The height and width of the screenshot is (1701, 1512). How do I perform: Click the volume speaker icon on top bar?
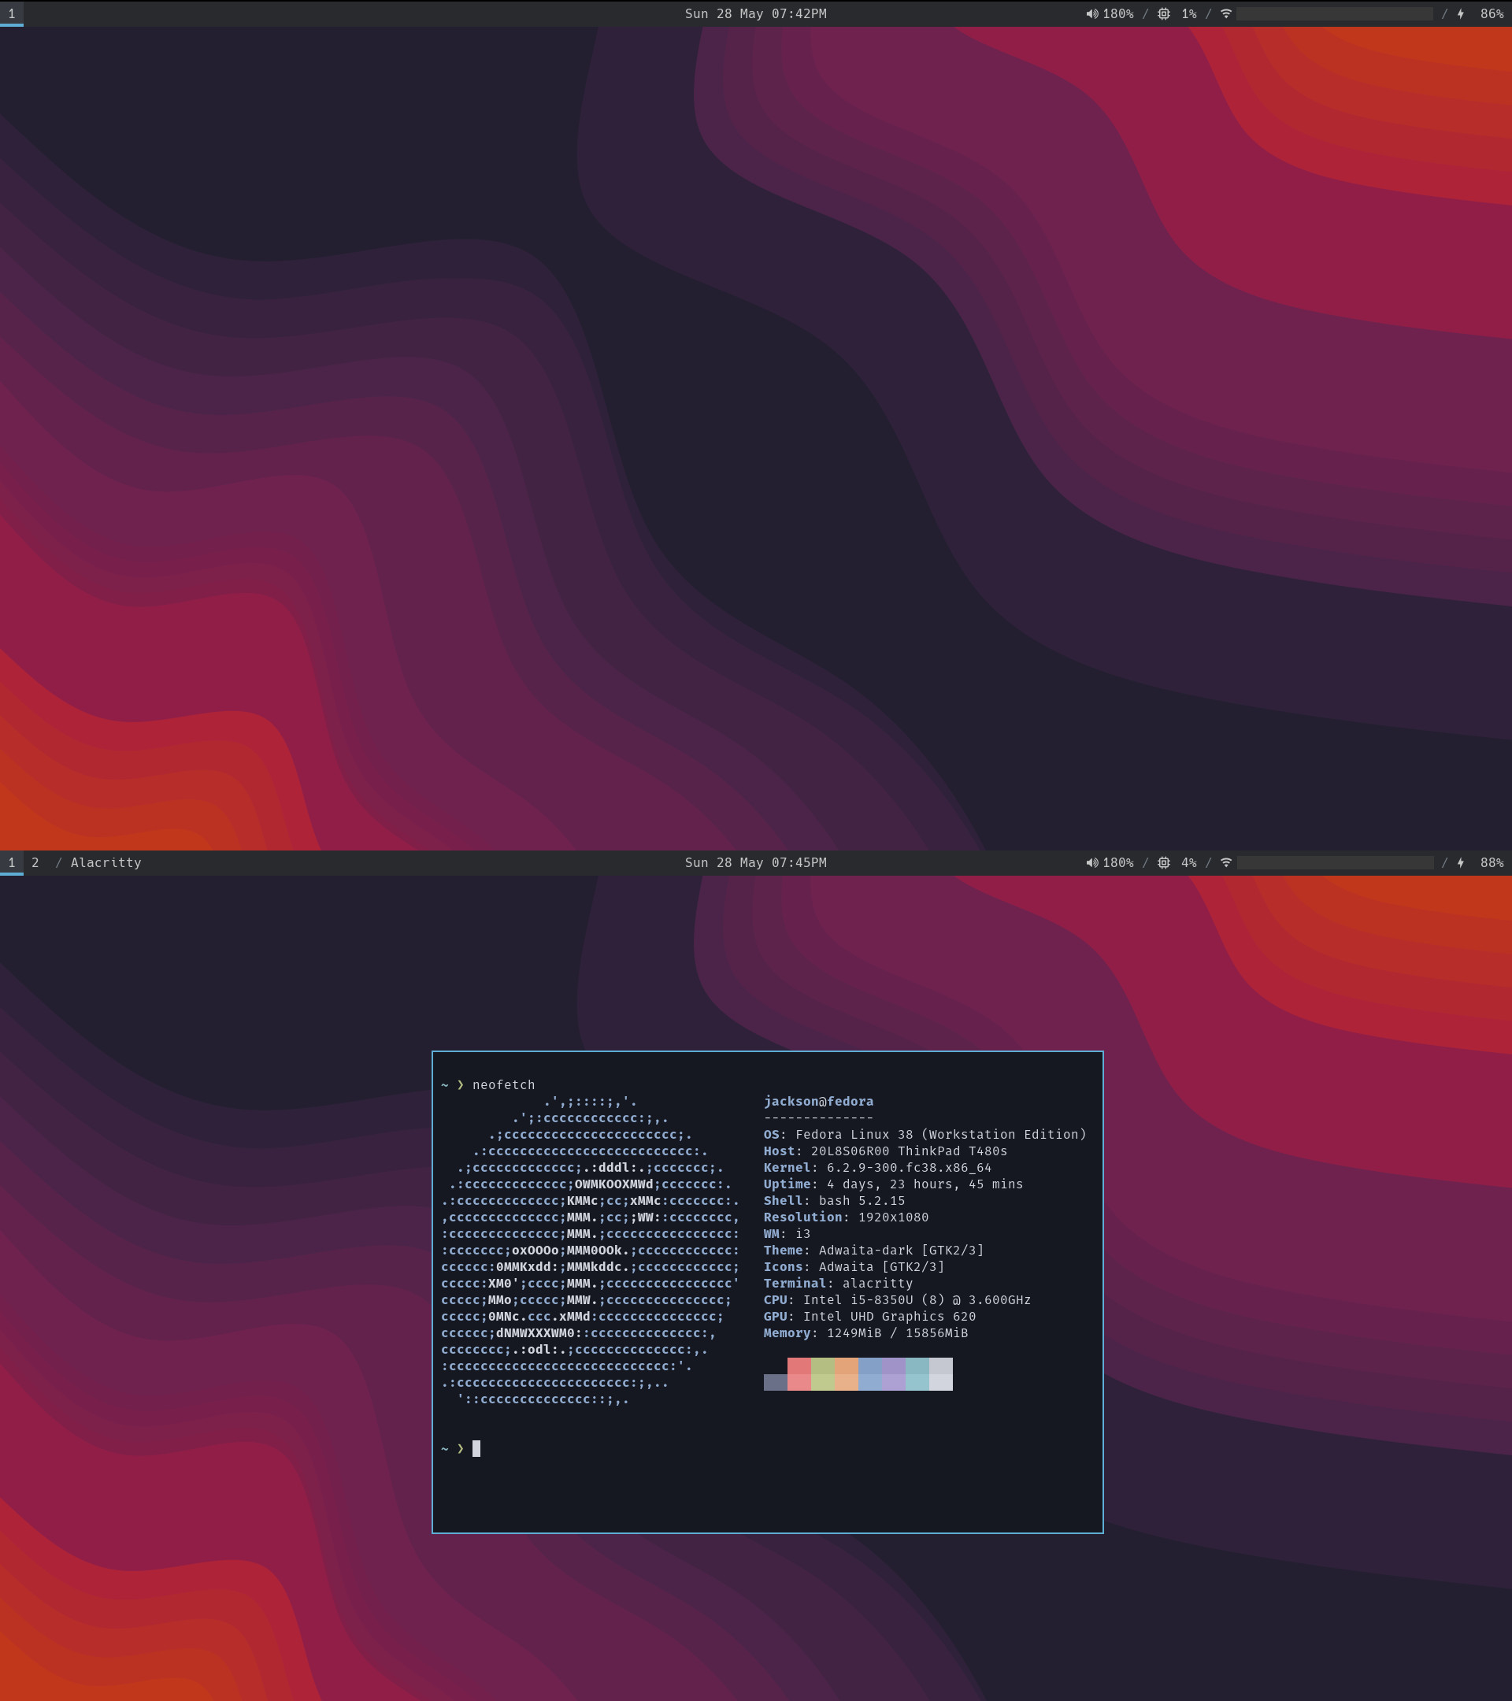tap(1091, 13)
